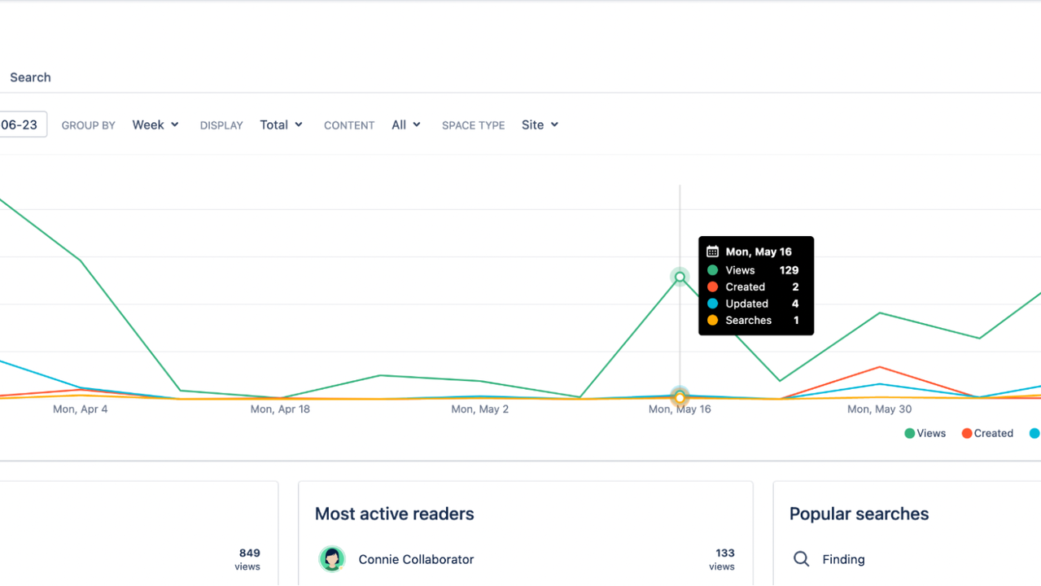Image resolution: width=1041 pixels, height=586 pixels.
Task: Expand the Display Total dropdown
Action: (281, 125)
